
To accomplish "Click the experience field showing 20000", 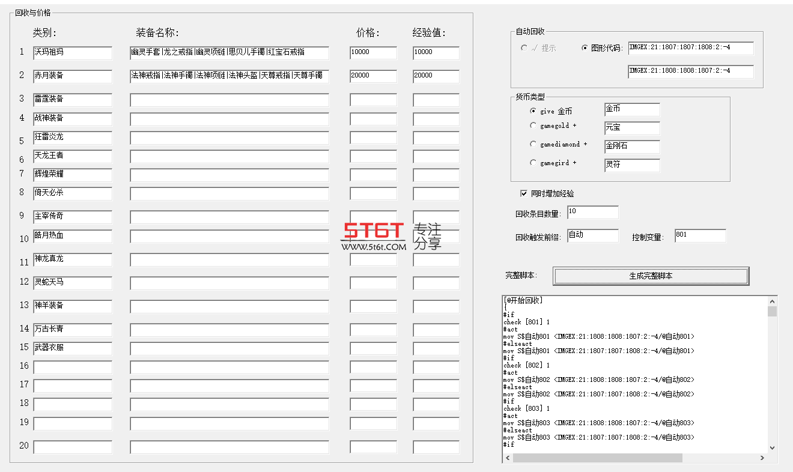I will click(436, 76).
